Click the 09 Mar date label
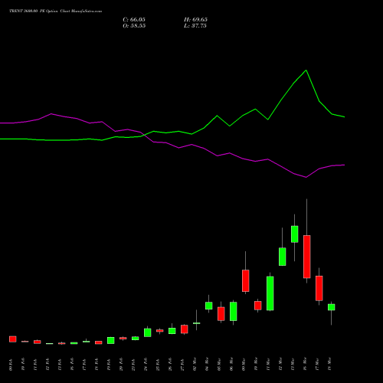 [244, 365]
